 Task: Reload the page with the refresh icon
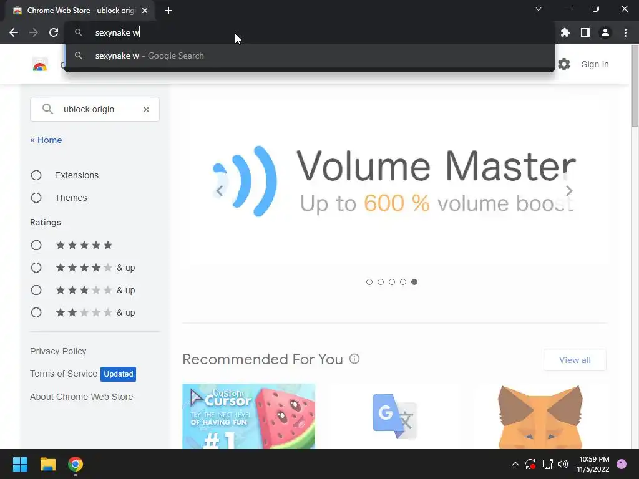54,32
